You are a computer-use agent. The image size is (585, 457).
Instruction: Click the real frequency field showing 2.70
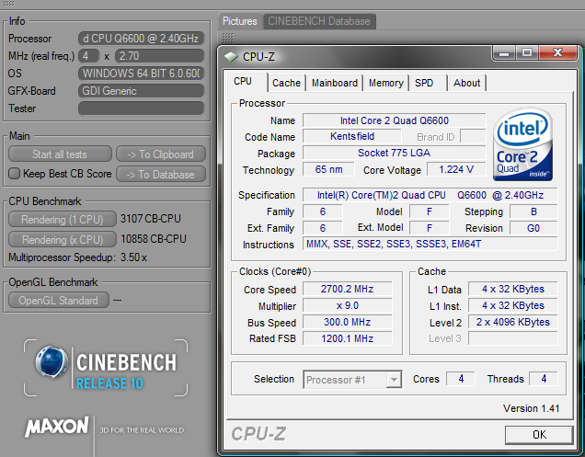[159, 56]
